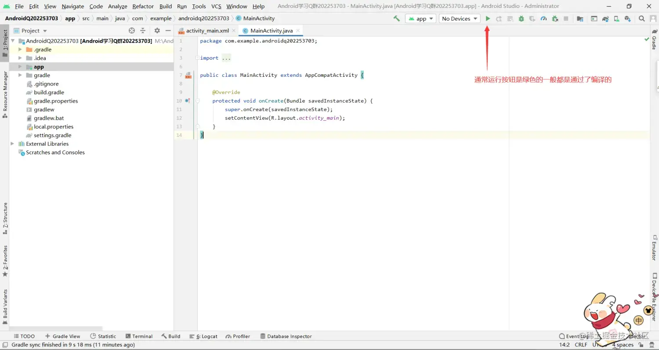Image resolution: width=659 pixels, height=350 pixels.
Task: Close the activity_main.xml tab
Action: 234,31
